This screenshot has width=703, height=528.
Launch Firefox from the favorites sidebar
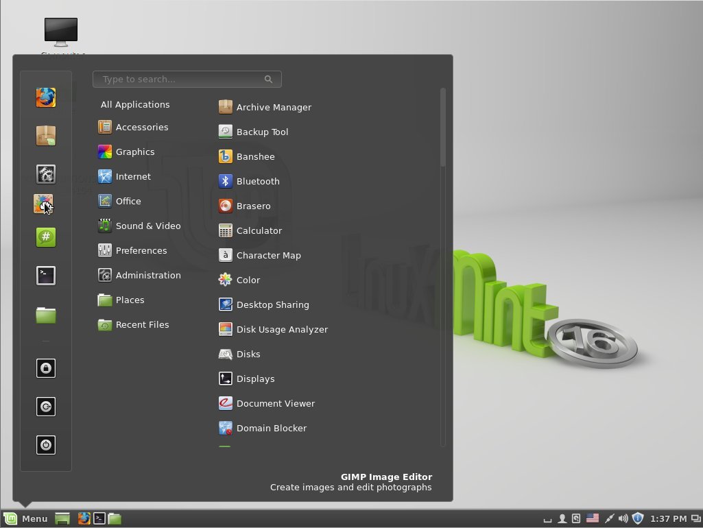pos(46,97)
